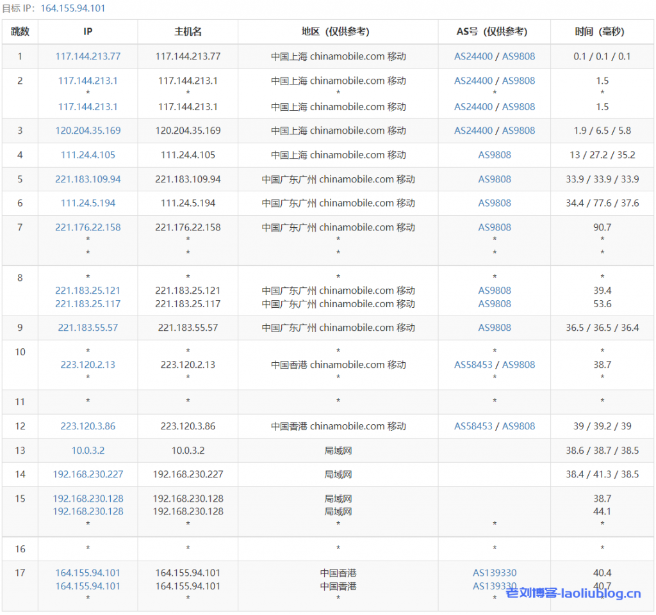Click IP link 120.204.35.169

(88, 131)
